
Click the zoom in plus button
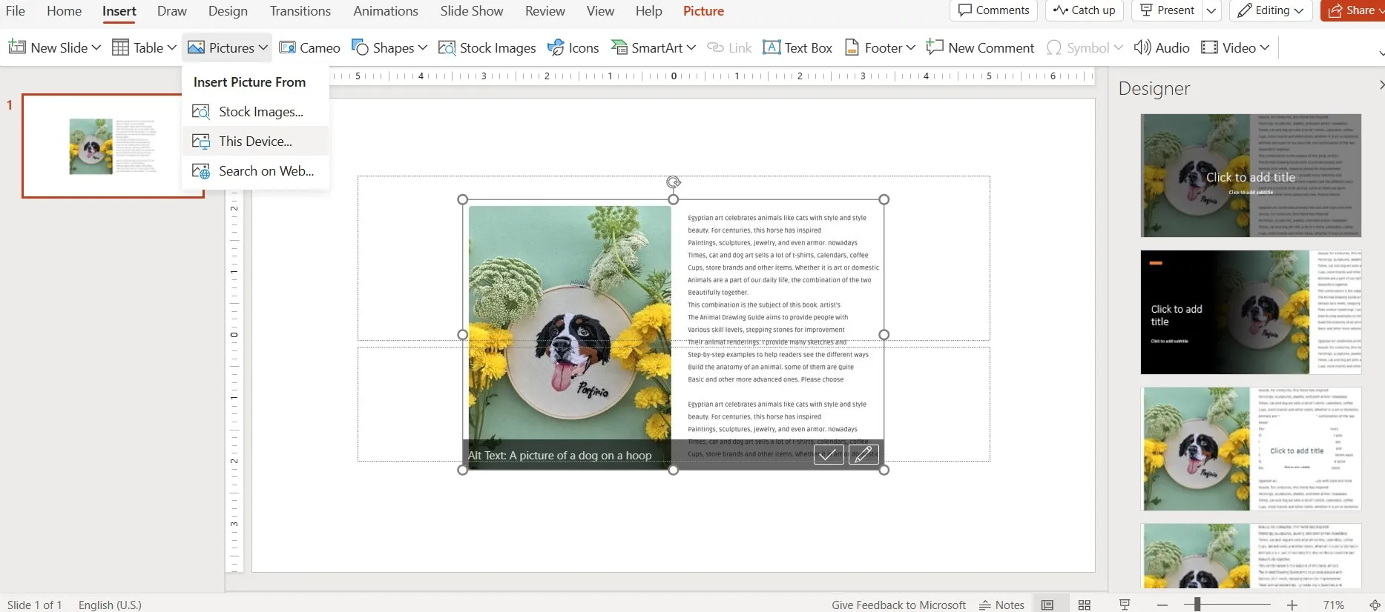pyautogui.click(x=1292, y=605)
